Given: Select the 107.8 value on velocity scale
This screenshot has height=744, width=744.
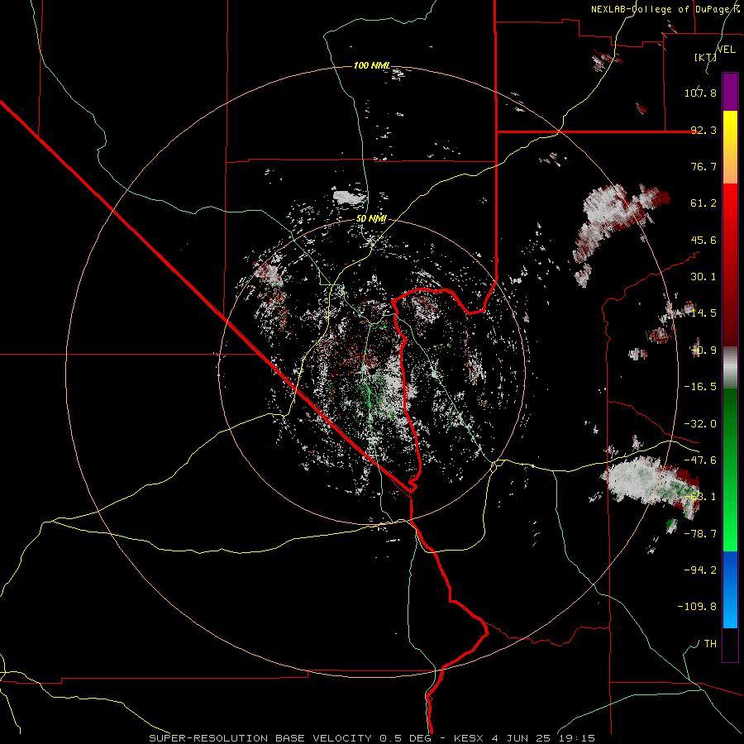Looking at the screenshot, I should [x=700, y=93].
